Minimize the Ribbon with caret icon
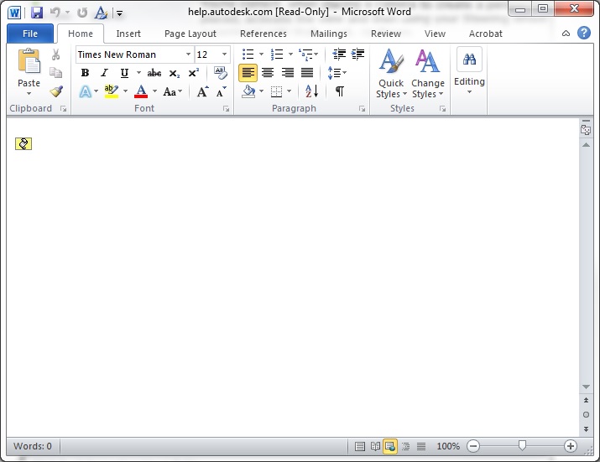600x462 pixels. (566, 34)
